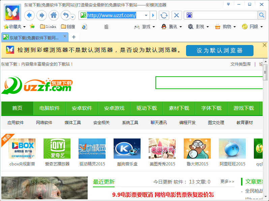This screenshot has width=269, height=201.
Task: Click the 聊天通讯 category link
Action: [159, 122]
